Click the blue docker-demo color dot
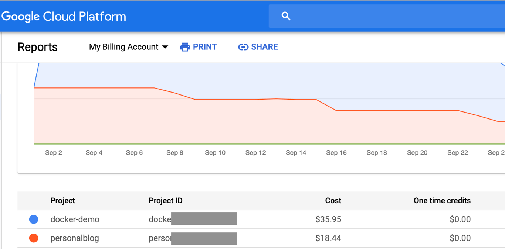 tap(34, 219)
